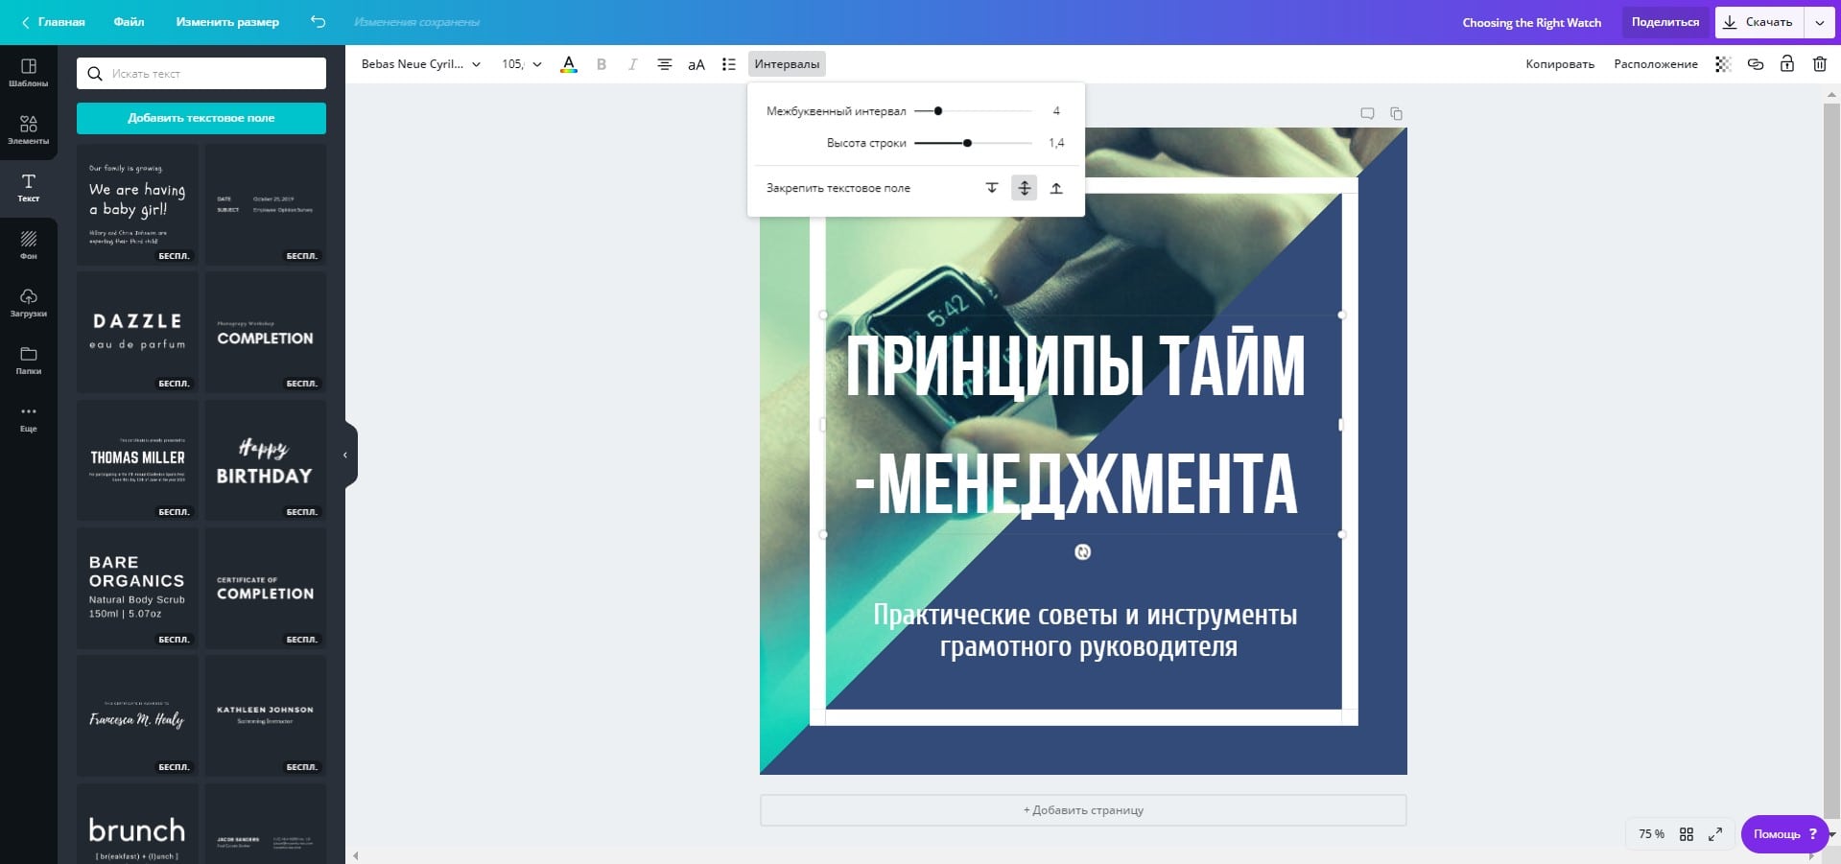Anchor text box to top
This screenshot has width=1841, height=864.
point(992,188)
